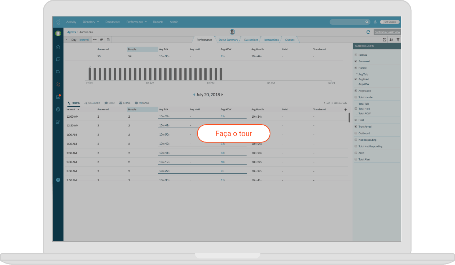Uncheck the Transferred column checkbox
This screenshot has height=265, width=455.
click(x=356, y=126)
